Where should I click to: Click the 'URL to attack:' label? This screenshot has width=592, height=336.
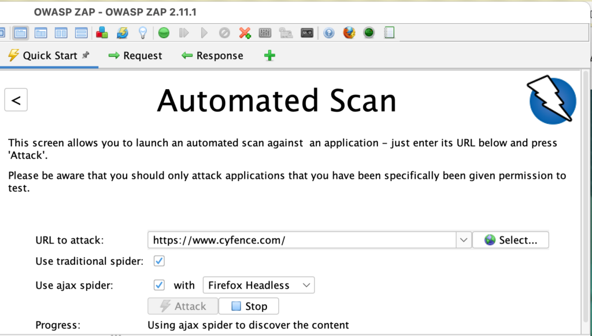tap(69, 240)
